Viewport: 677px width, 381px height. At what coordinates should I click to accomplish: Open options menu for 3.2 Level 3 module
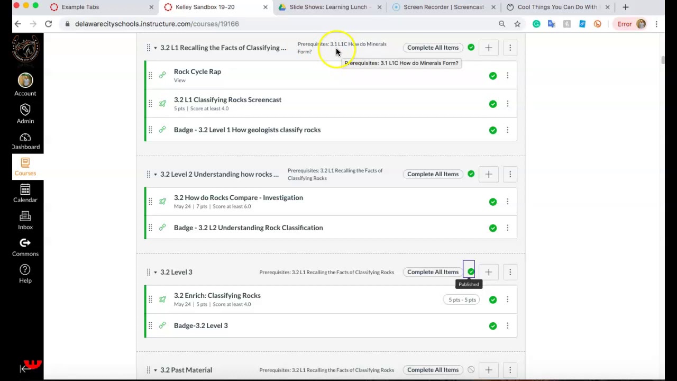[x=510, y=272]
